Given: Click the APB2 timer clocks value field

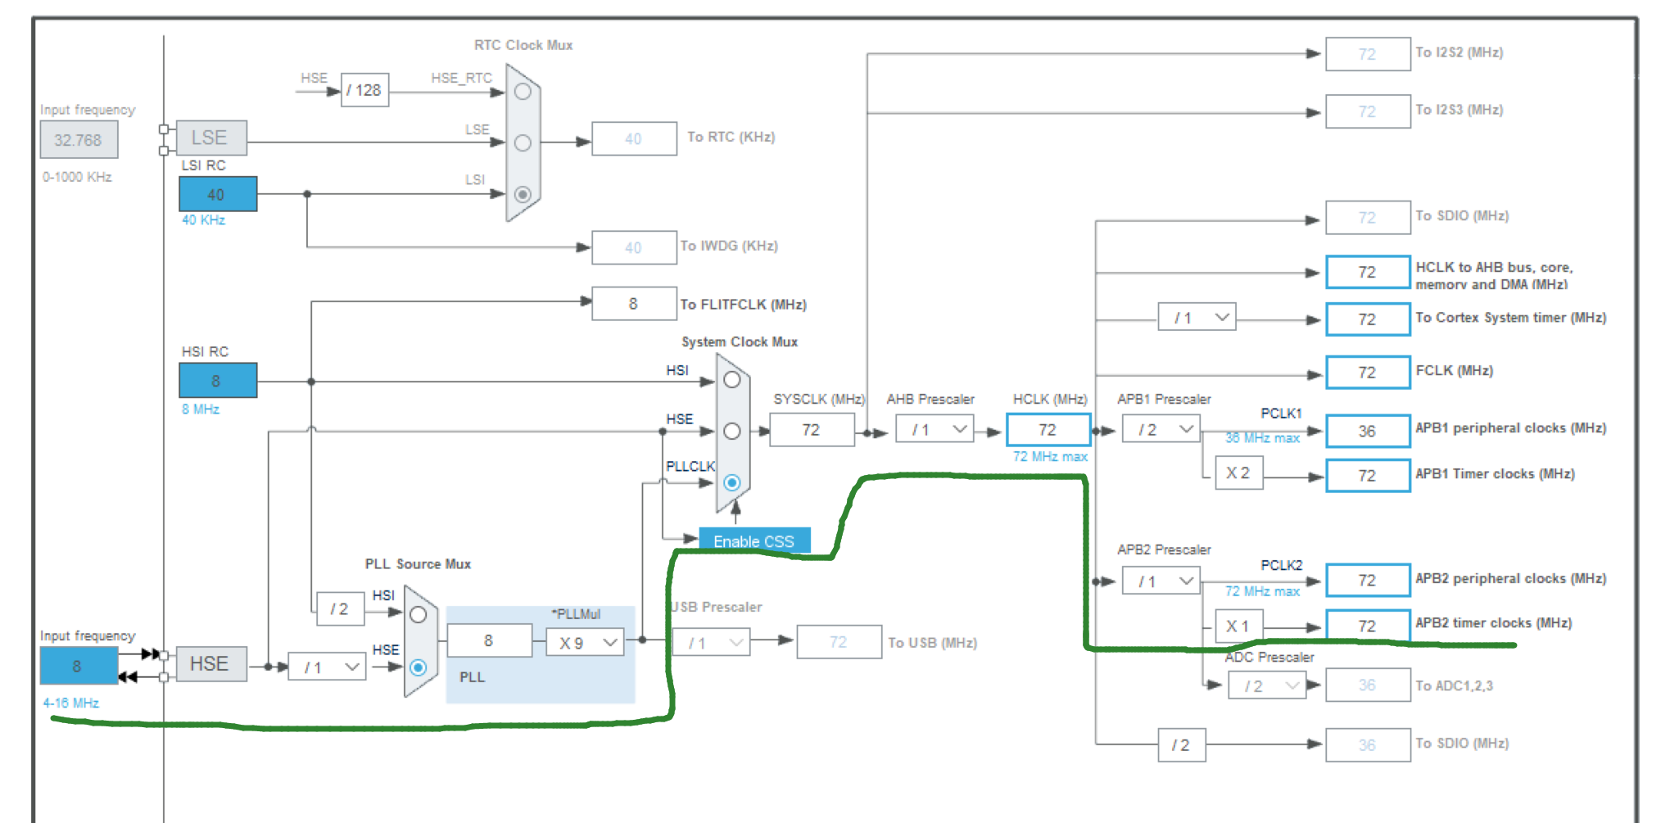Looking at the screenshot, I should point(1368,626).
